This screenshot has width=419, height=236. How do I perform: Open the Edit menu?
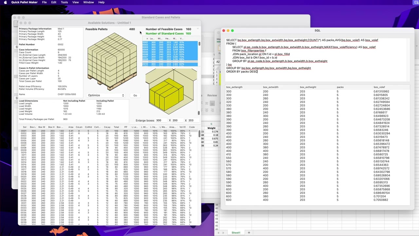click(x=54, y=2)
